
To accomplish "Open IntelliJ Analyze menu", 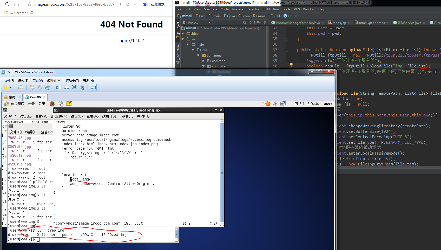I will (238, 9).
